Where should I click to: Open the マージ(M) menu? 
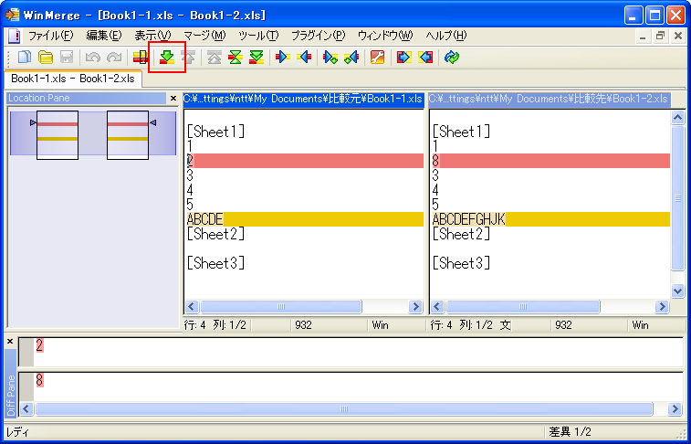click(204, 36)
